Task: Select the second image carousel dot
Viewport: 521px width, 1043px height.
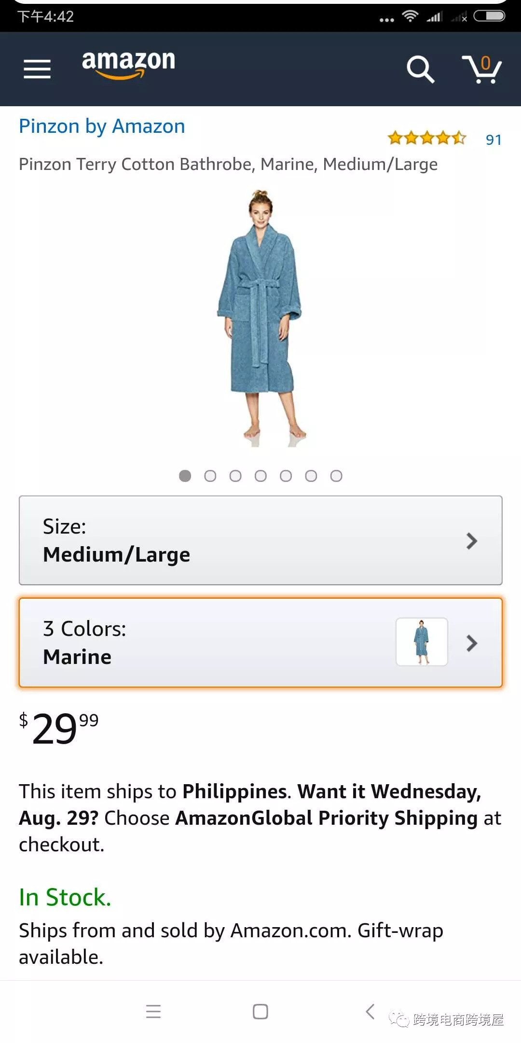Action: pyautogui.click(x=210, y=476)
